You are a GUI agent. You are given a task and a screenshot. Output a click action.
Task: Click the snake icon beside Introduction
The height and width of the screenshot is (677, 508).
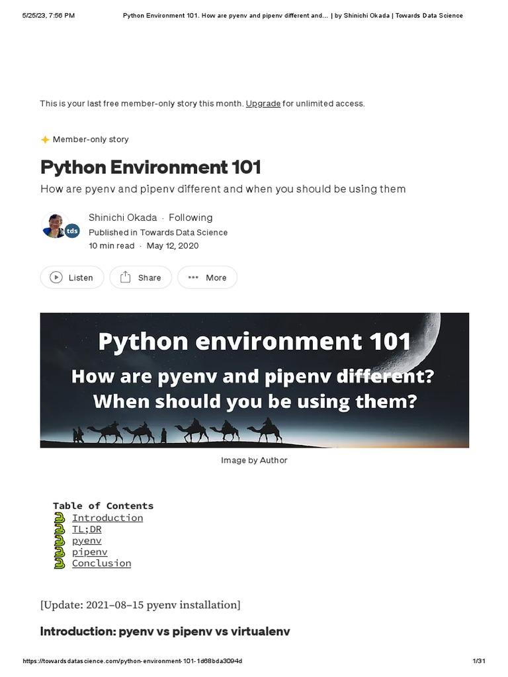coord(60,518)
